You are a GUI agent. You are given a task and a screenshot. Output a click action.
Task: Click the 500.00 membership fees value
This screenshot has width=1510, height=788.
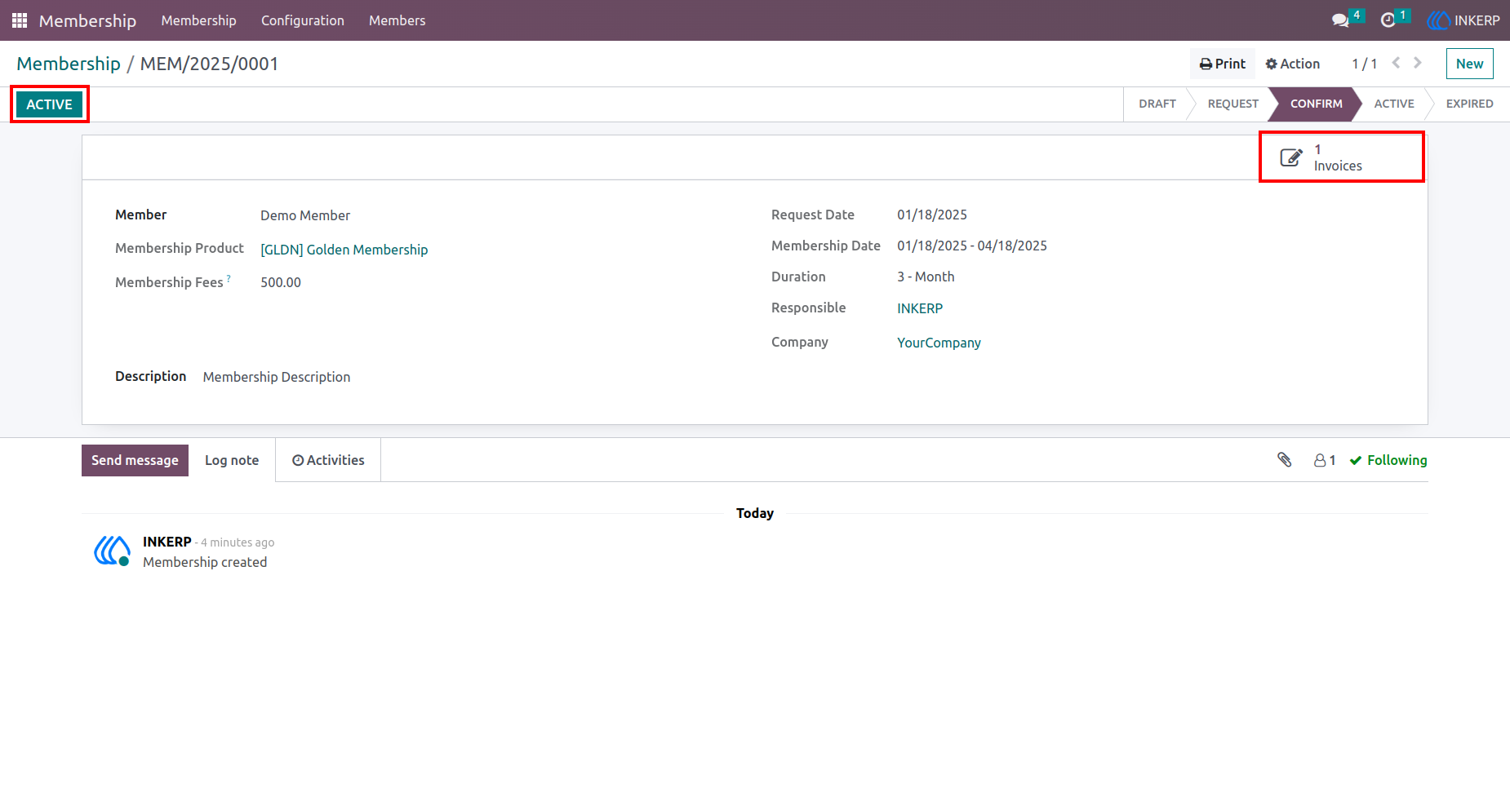click(281, 282)
